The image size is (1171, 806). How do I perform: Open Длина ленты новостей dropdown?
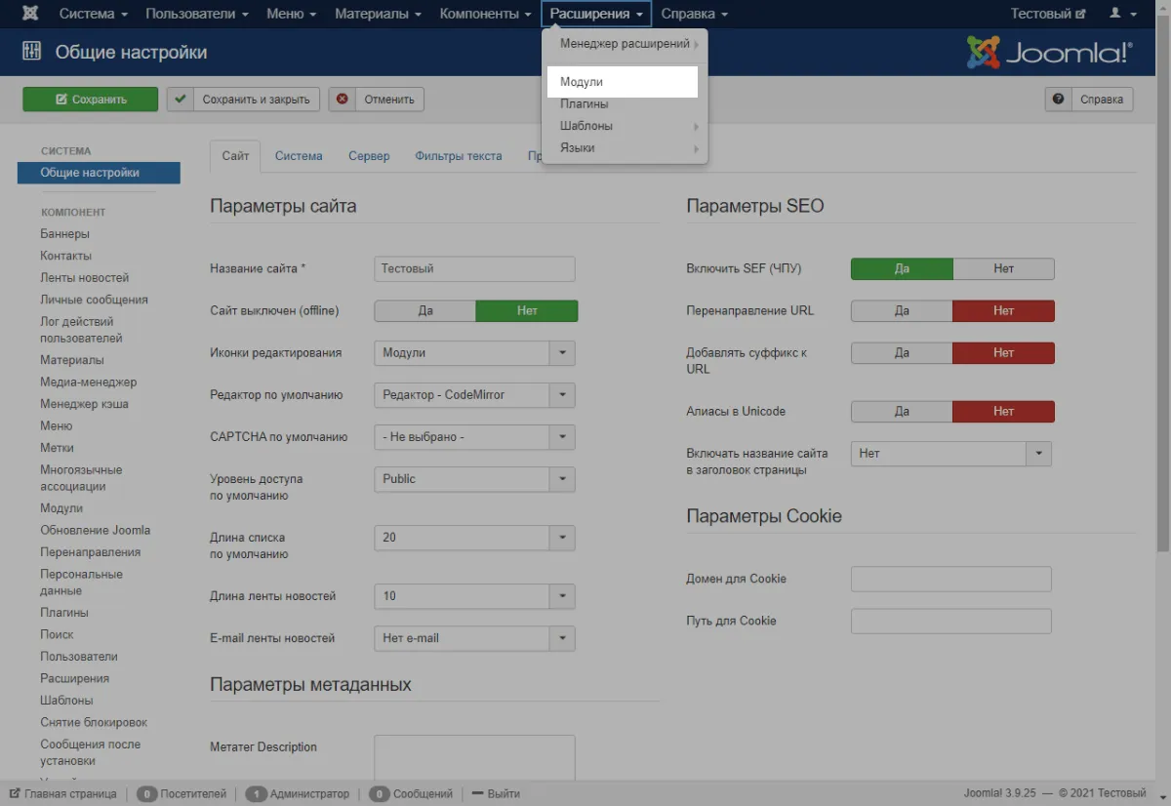tap(474, 596)
